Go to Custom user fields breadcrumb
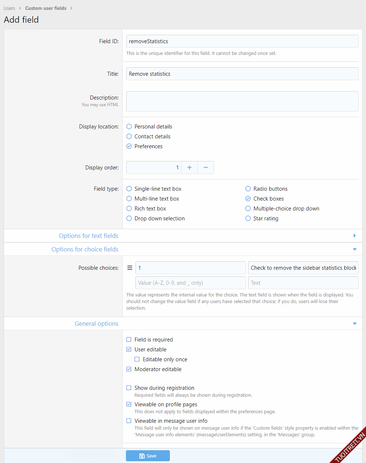This screenshot has height=463, width=366. (46, 8)
